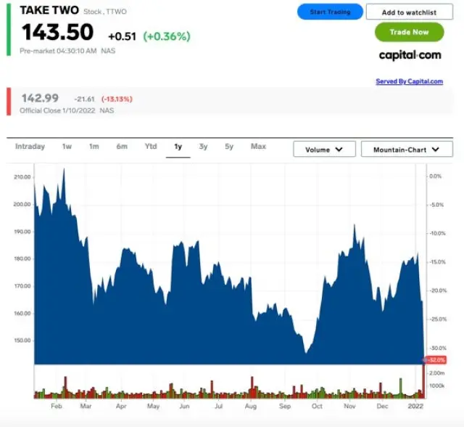Select the 1m chart range
The height and width of the screenshot is (427, 464).
click(x=94, y=147)
